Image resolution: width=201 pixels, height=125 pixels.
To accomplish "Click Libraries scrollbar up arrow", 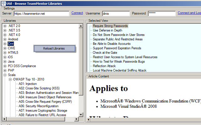I will pos(81,26).
